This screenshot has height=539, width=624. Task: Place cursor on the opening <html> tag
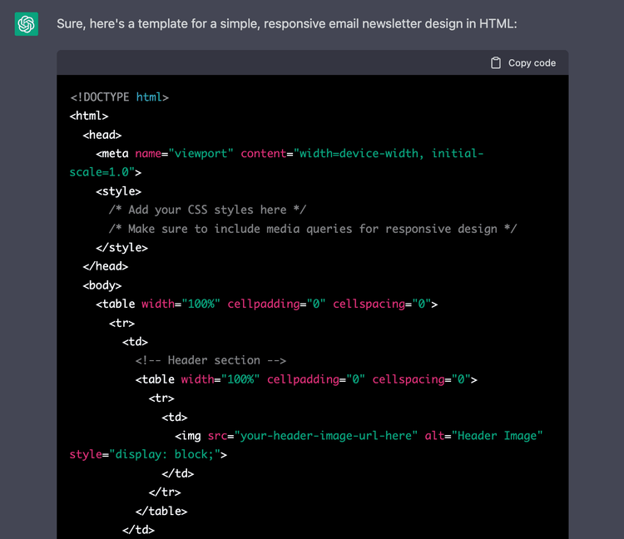(89, 116)
